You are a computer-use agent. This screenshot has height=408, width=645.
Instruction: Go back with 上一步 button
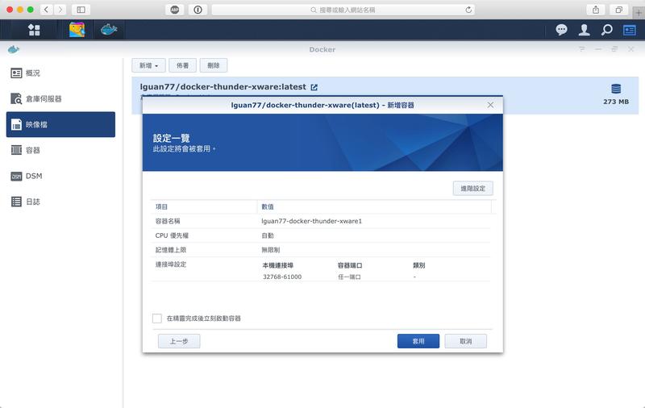(x=179, y=341)
